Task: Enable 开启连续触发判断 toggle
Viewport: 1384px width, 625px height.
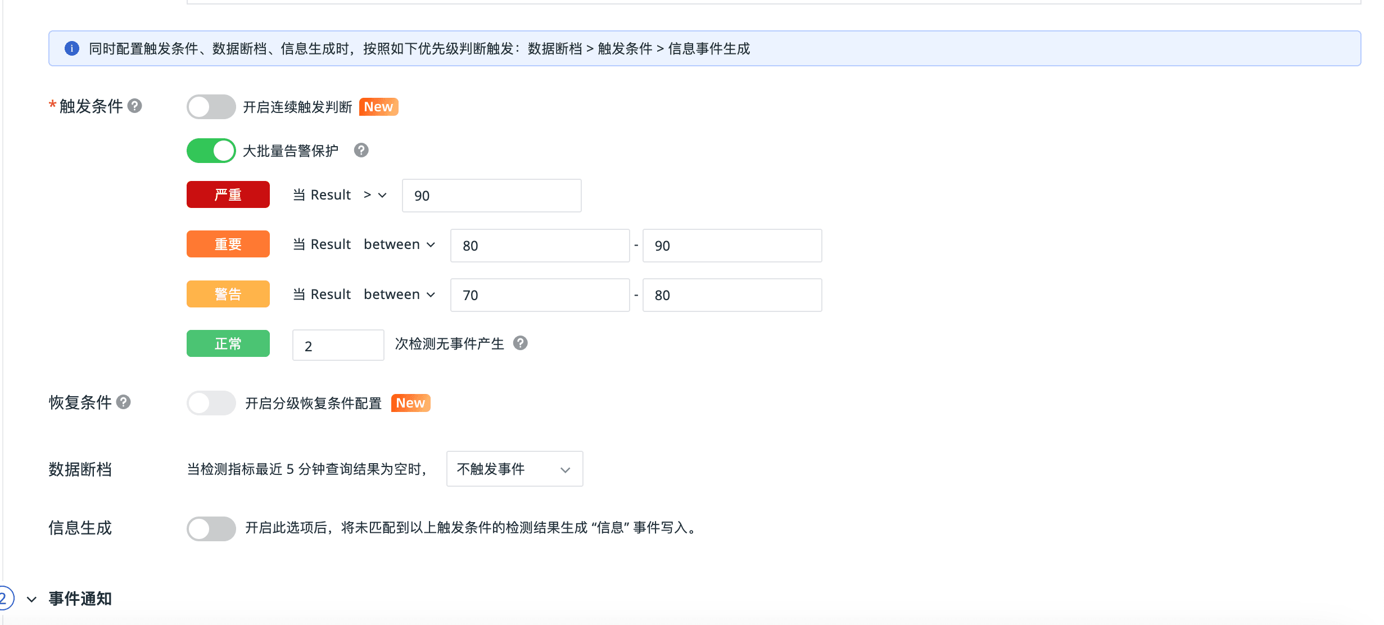Action: coord(211,107)
